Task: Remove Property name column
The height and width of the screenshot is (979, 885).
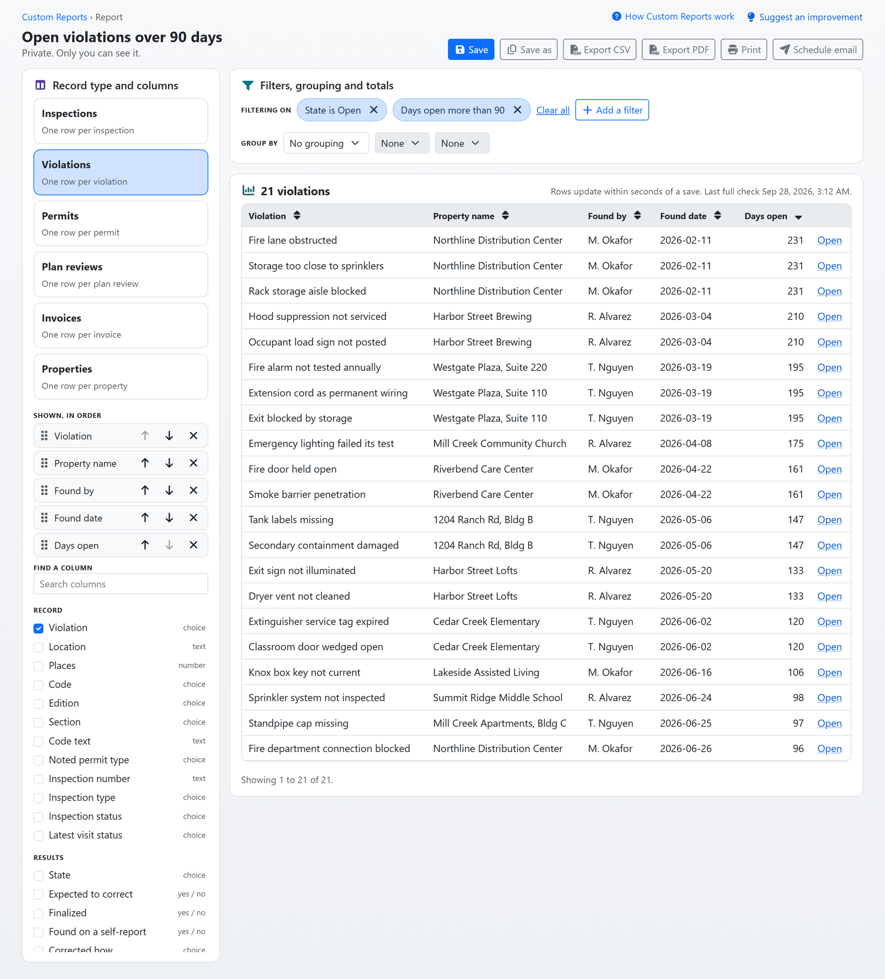Action: [x=194, y=463]
